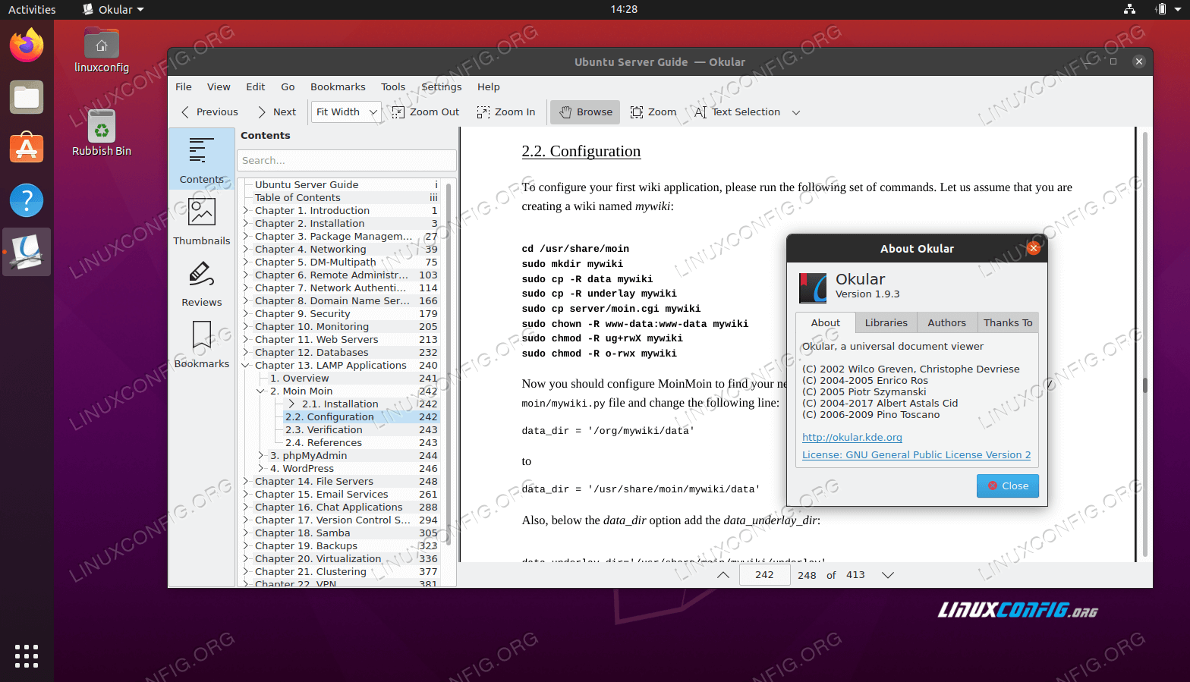This screenshot has height=682, width=1190.
Task: Open the Help menu
Action: click(489, 87)
